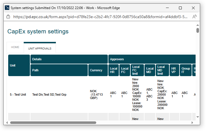
Task: Click the Read Aloud icon in address bar
Action: pyautogui.click(x=194, y=17)
